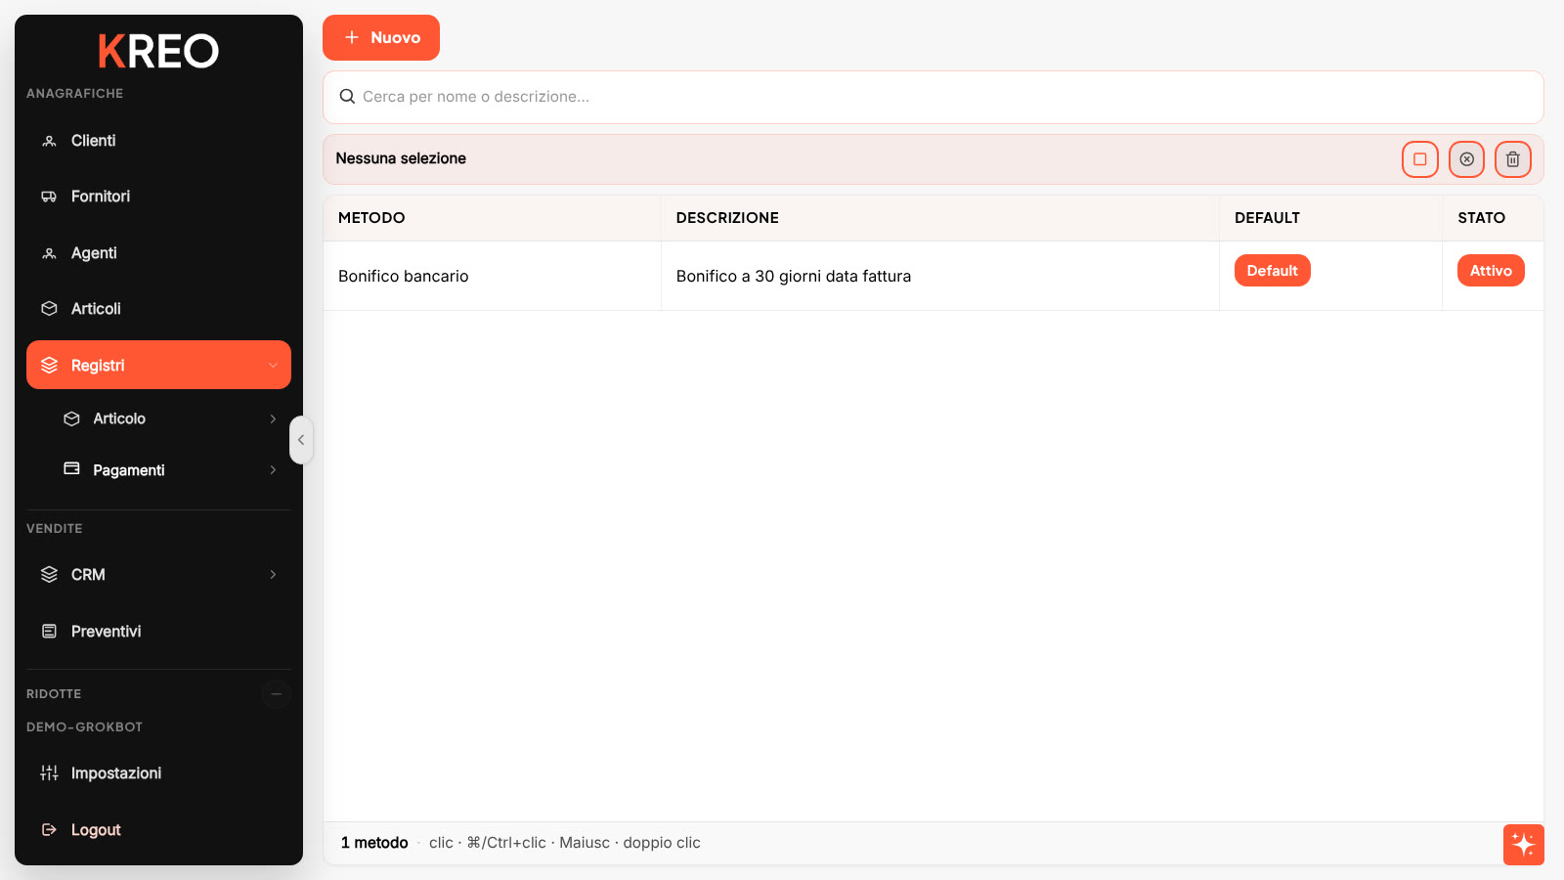Click the KREO logo
This screenshot has height=880, width=1564.
158,51
